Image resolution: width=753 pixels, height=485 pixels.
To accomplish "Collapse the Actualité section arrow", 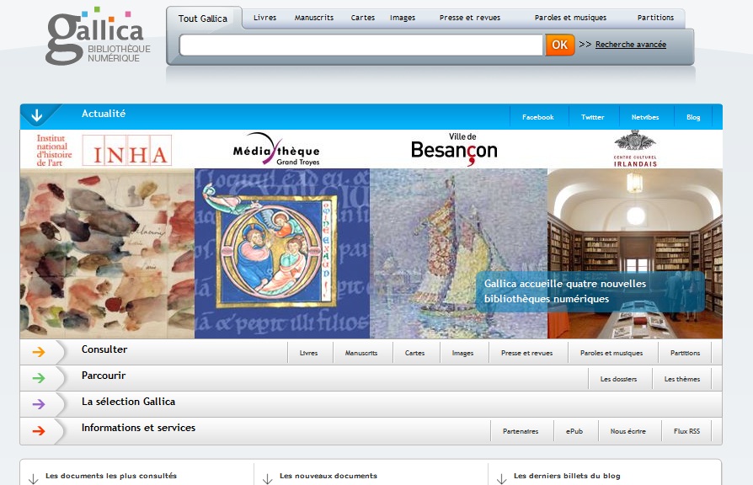I will [x=37, y=115].
